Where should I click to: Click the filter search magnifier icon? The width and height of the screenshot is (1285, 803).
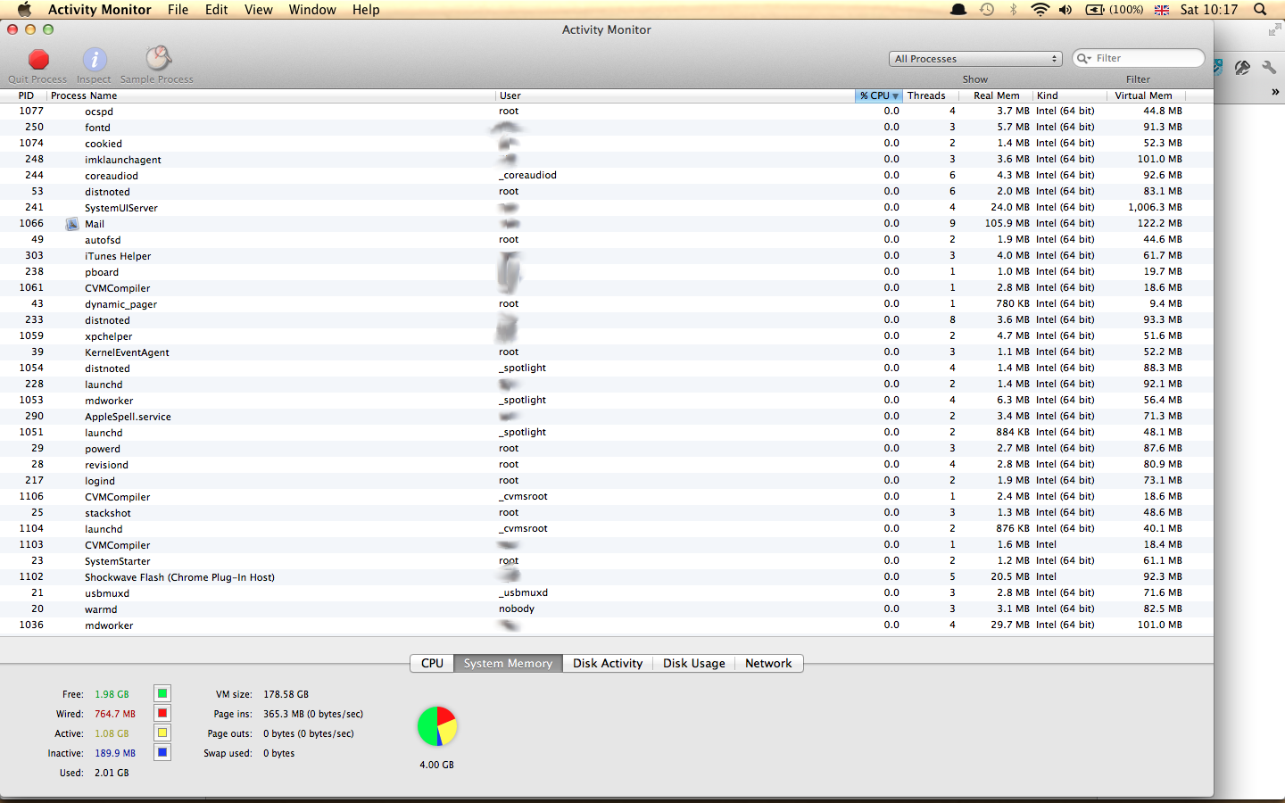click(1084, 58)
